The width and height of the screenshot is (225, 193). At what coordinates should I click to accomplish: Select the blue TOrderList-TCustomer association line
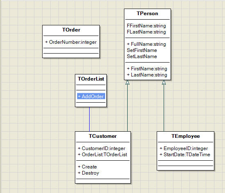pos(90,119)
